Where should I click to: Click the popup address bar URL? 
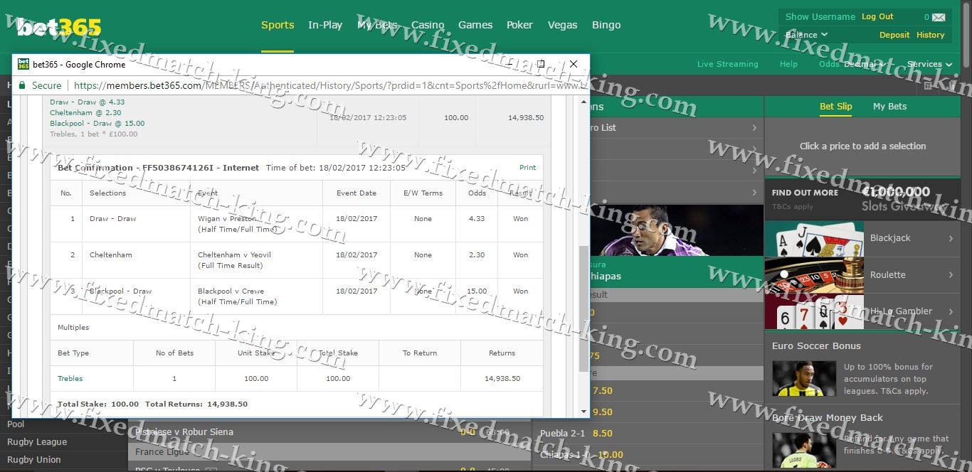click(x=330, y=85)
